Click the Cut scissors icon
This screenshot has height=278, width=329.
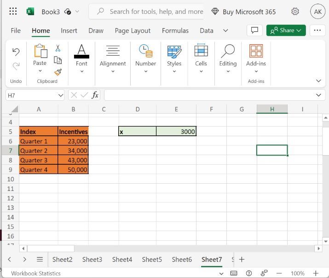point(58,48)
